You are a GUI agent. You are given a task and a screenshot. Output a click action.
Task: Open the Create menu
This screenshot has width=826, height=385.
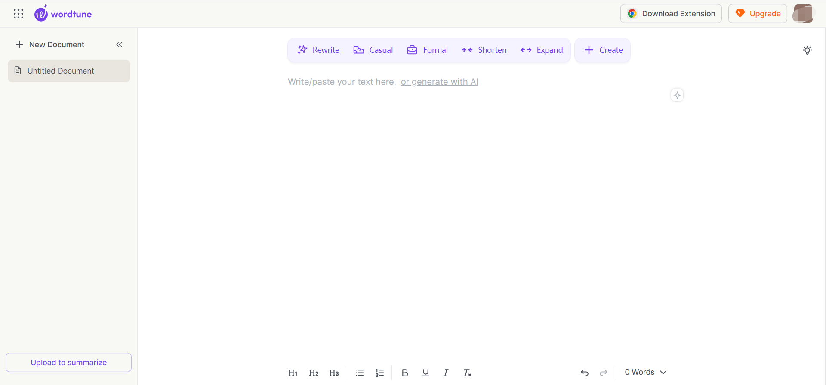pyautogui.click(x=603, y=50)
